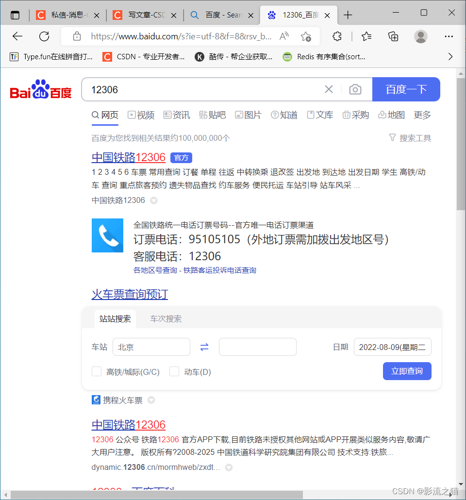Reload the page with the refresh icon
The width and height of the screenshot is (466, 500).
pyautogui.click(x=44, y=36)
